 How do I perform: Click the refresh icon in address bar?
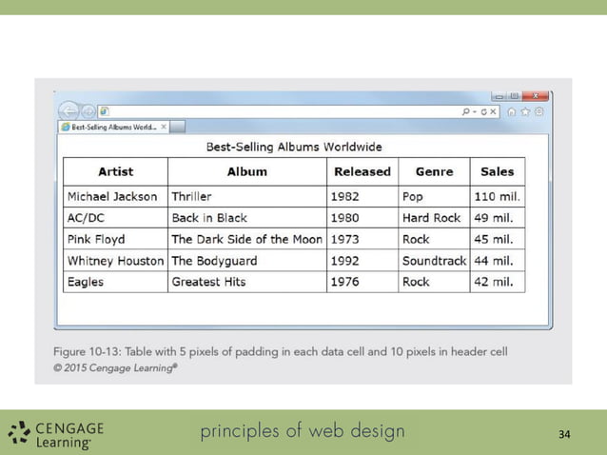[x=484, y=112]
